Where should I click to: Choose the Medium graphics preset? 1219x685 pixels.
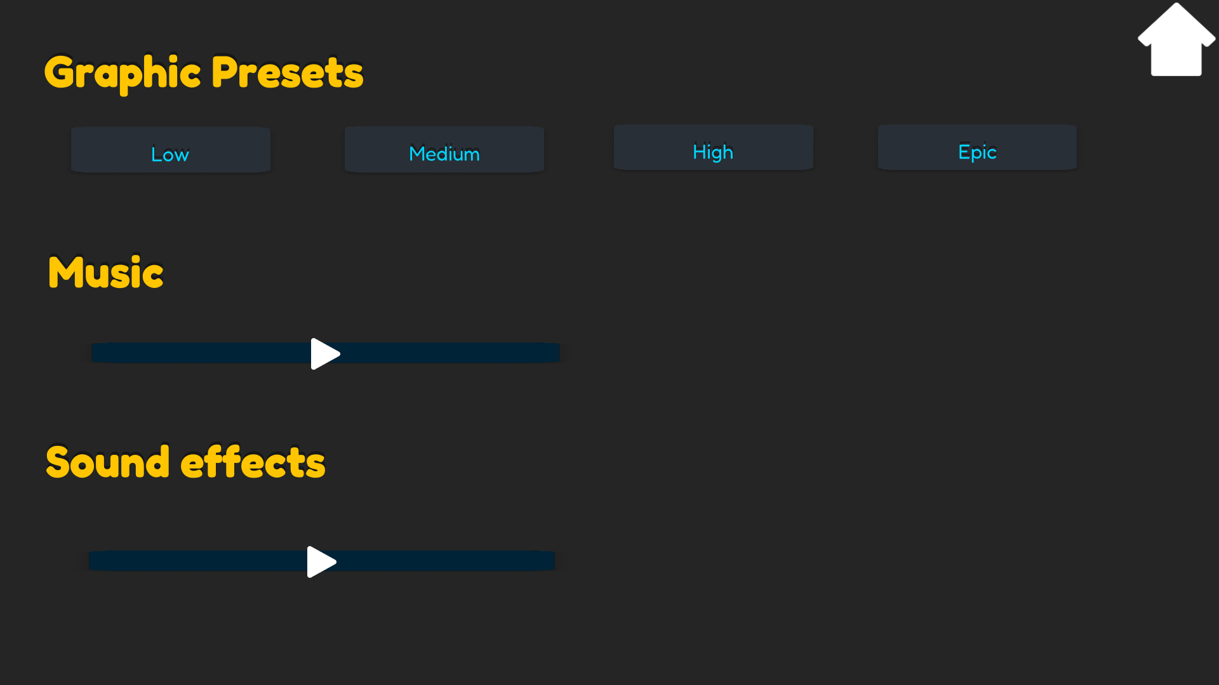click(x=444, y=150)
